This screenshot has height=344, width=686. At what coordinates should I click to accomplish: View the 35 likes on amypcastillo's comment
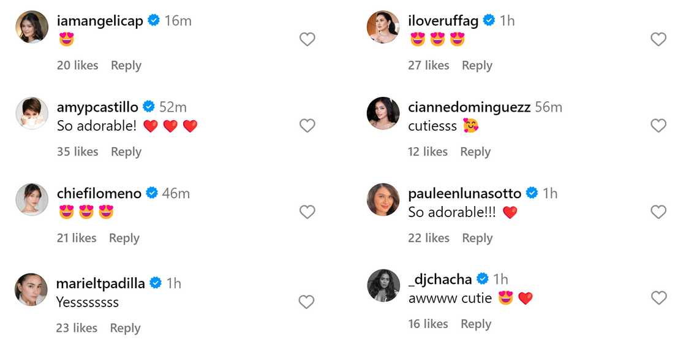(x=78, y=152)
